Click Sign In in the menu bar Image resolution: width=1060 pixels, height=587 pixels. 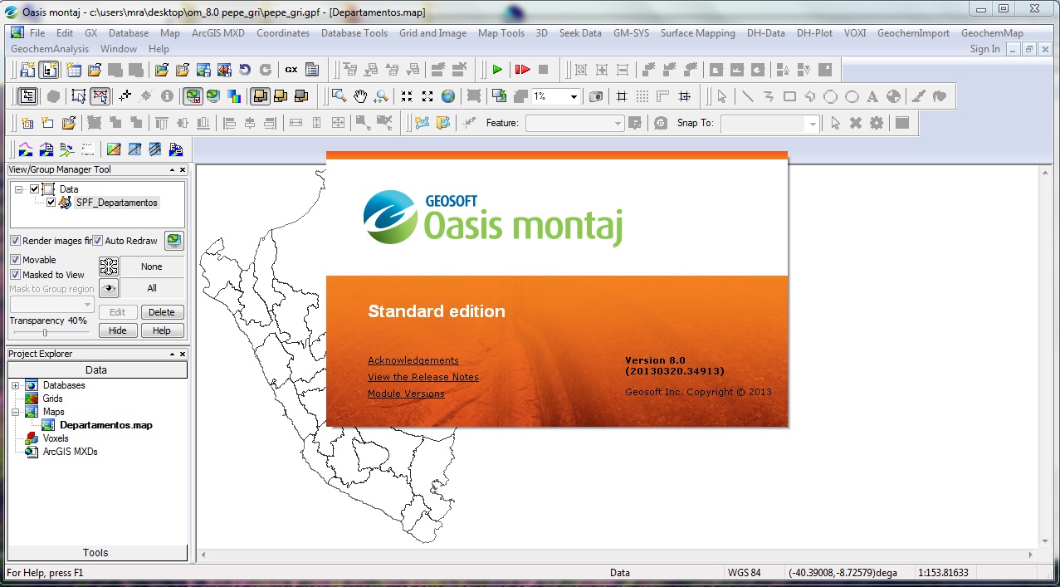point(985,49)
